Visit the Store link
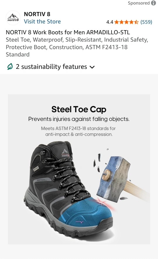The image size is (158, 259). tap(42, 22)
